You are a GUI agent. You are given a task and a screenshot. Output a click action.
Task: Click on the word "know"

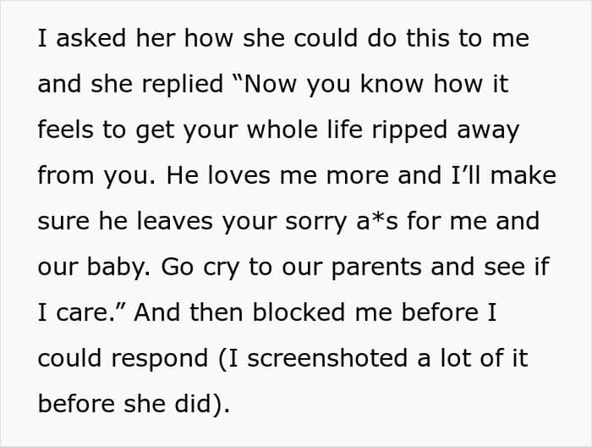click(x=391, y=84)
